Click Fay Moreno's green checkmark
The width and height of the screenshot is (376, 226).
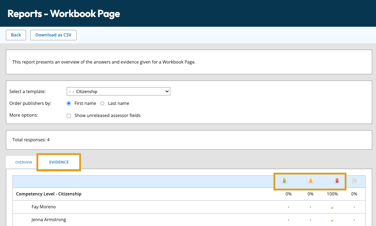[333, 207]
